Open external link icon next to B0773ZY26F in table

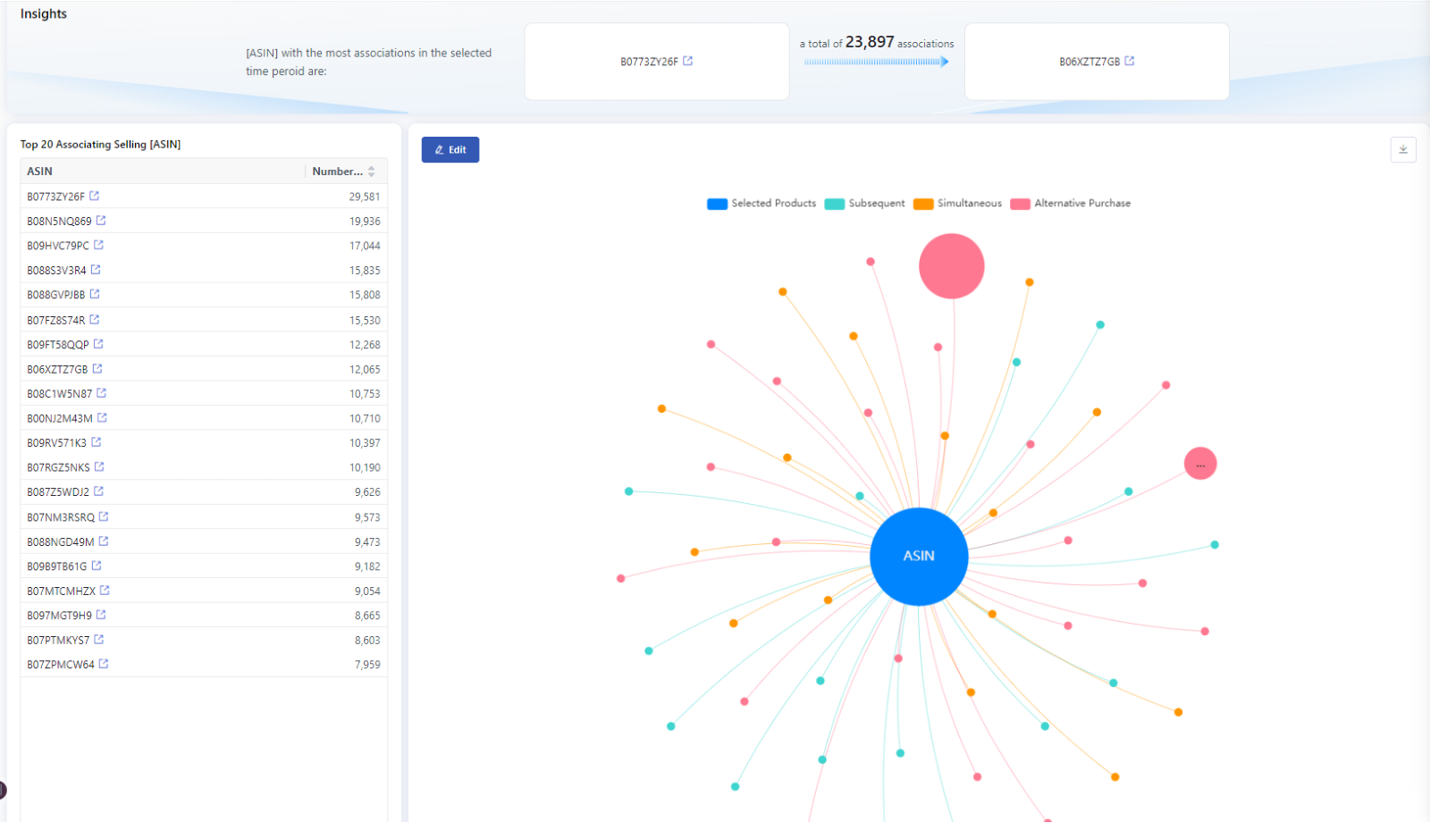click(x=94, y=196)
